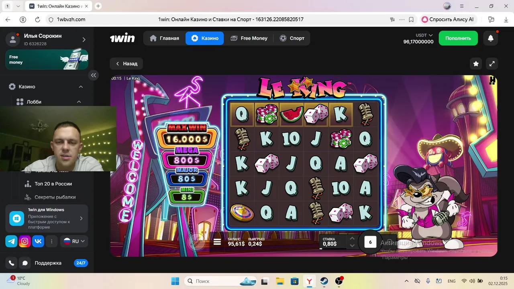The height and width of the screenshot is (289, 514).
Task: Click the Yandex home button
Action: [22, 19]
